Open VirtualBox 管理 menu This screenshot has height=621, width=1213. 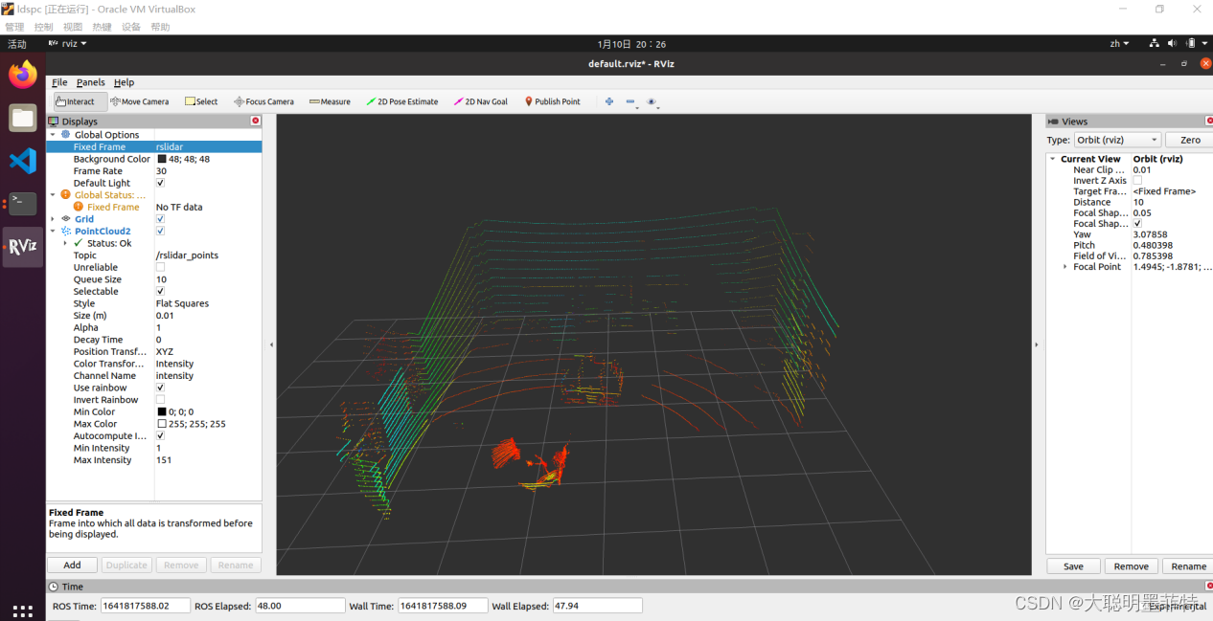(x=14, y=27)
